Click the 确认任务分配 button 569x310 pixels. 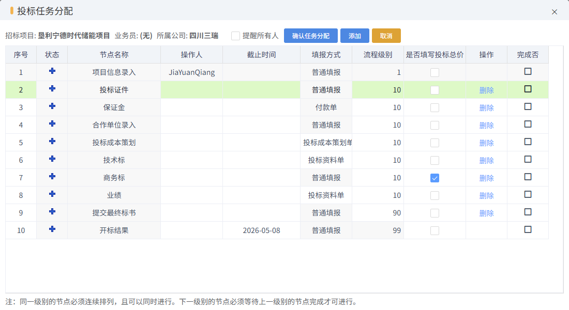pyautogui.click(x=311, y=36)
